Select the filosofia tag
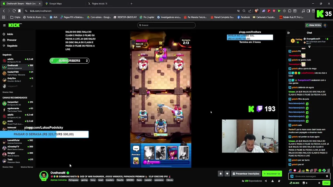The width and height of the screenshot is (333, 187). [120, 180]
